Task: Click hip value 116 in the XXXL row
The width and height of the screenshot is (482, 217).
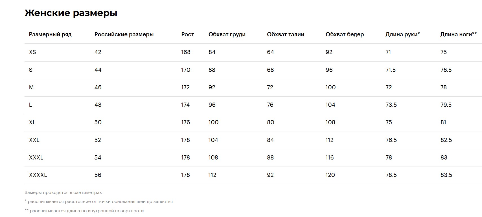Action: point(329,158)
